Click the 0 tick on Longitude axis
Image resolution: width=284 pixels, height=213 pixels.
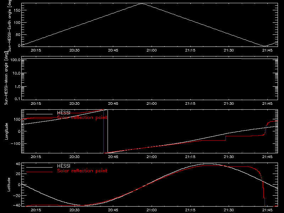(19, 131)
